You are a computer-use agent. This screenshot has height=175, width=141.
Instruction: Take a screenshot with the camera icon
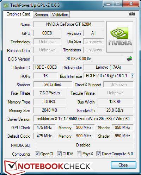[132, 14]
